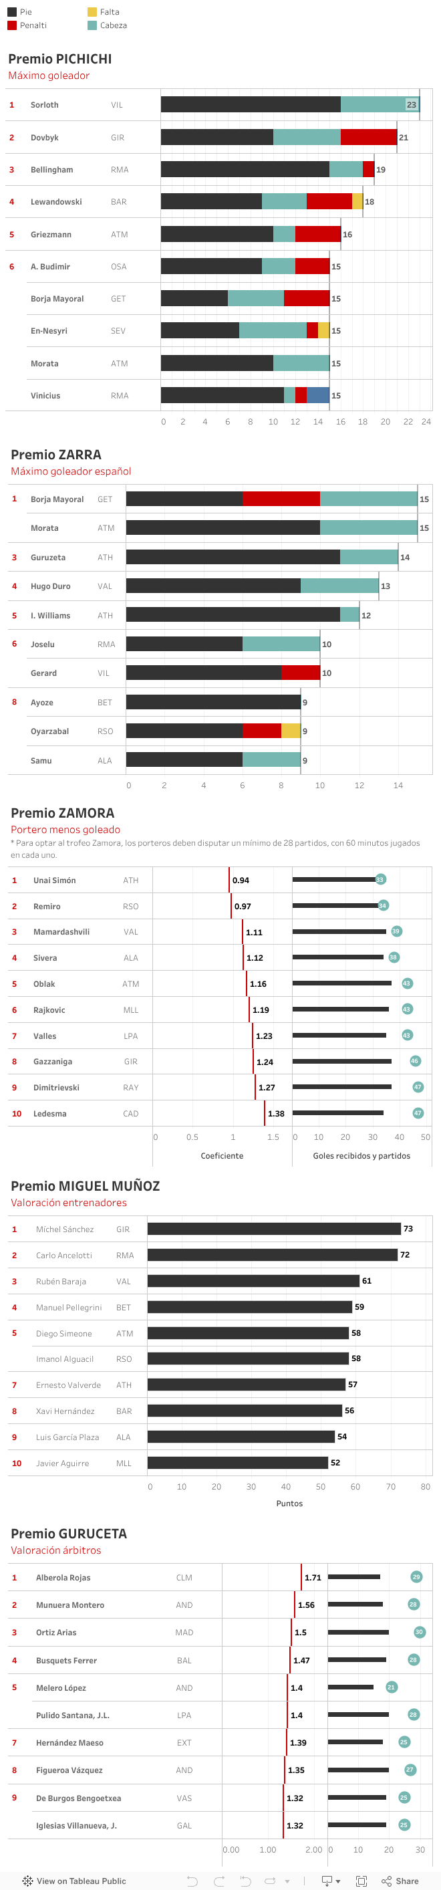Screen dimensions: 441x1890
Task: Expand the replay options dropdown arrow
Action: click(287, 1881)
